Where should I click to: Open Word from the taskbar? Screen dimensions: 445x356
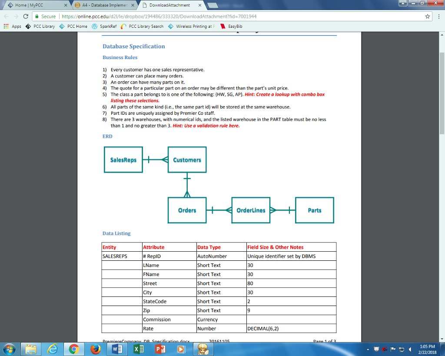116,349
